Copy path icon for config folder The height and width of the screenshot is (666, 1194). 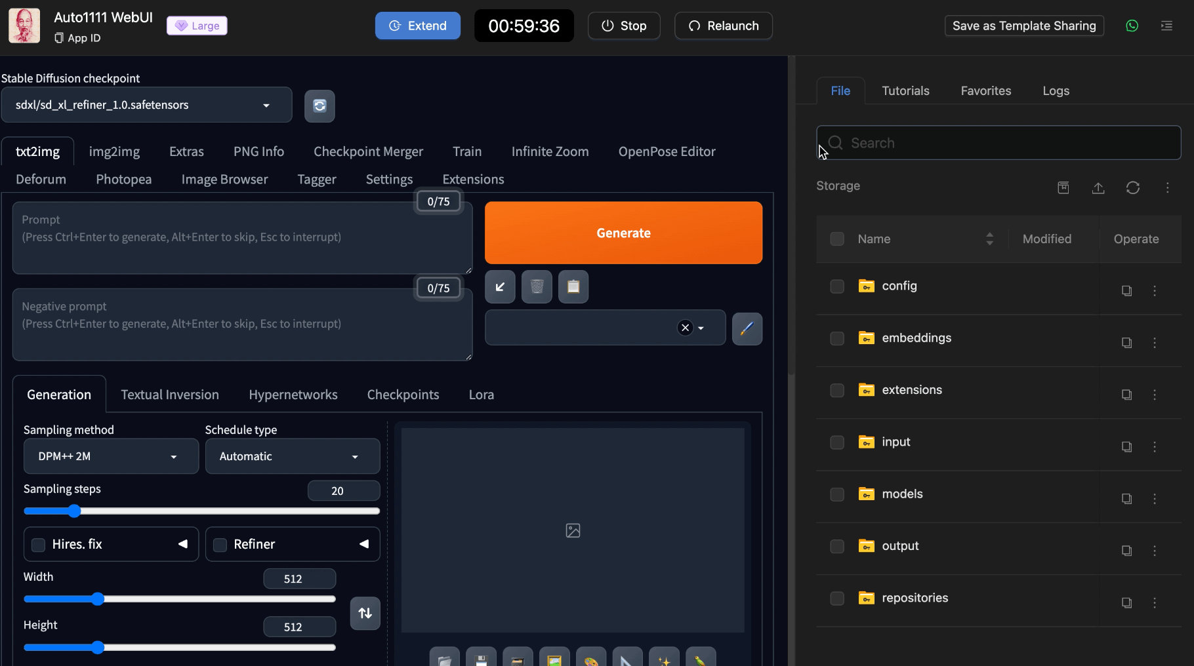[1126, 290]
